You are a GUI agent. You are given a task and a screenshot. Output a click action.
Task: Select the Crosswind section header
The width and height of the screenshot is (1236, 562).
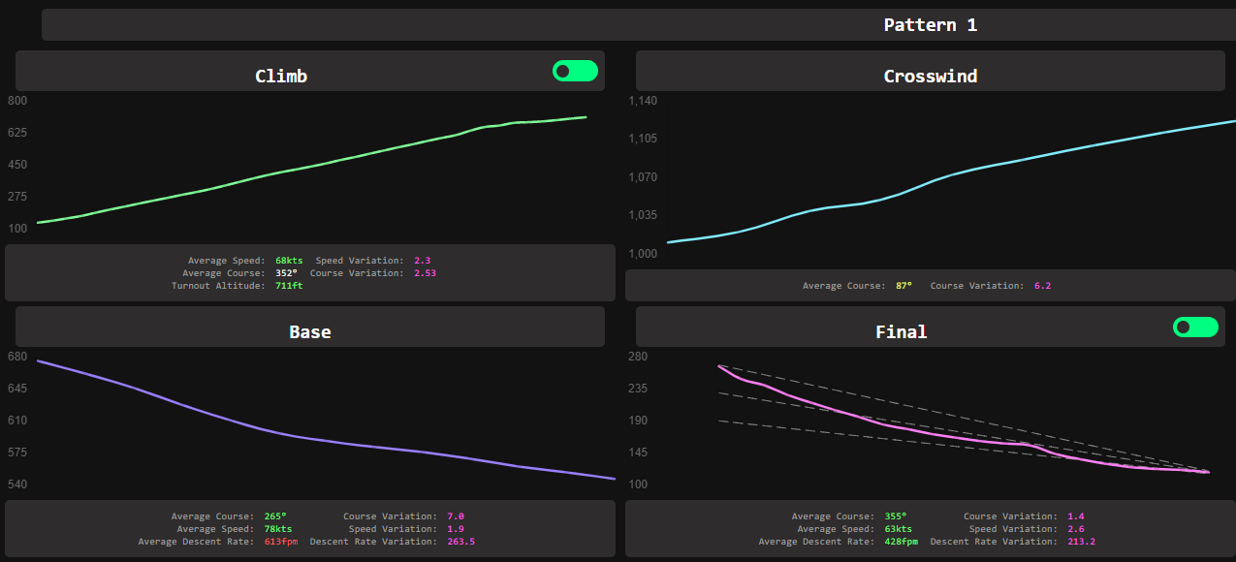(x=930, y=76)
